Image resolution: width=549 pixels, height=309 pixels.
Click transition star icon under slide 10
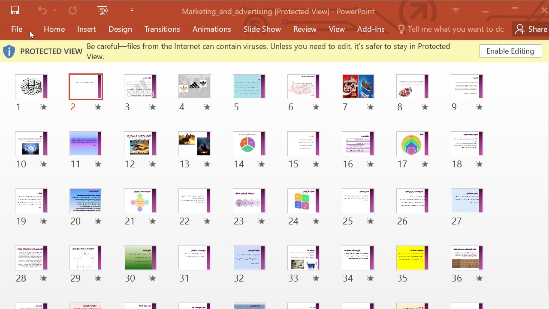pos(43,164)
